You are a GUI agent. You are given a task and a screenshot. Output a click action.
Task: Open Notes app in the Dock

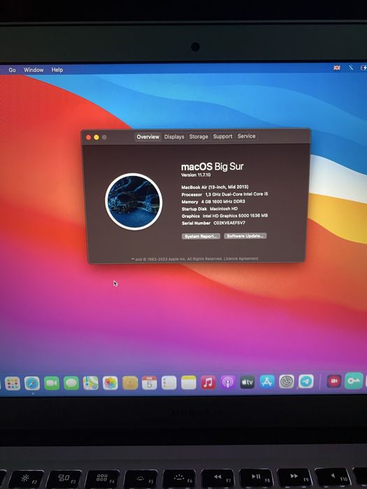click(189, 383)
